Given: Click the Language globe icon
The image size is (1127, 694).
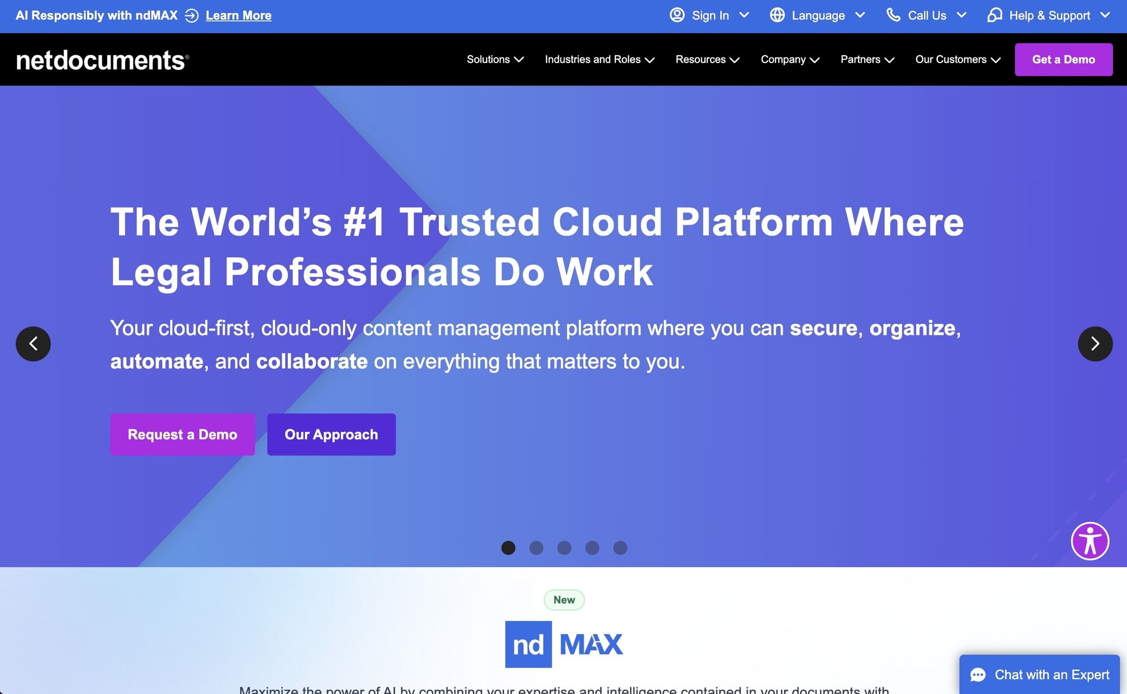Looking at the screenshot, I should click(x=777, y=15).
